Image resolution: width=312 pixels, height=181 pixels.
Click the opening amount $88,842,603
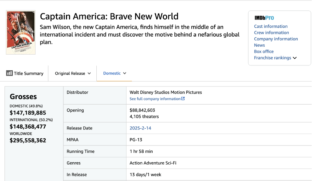[142, 110]
